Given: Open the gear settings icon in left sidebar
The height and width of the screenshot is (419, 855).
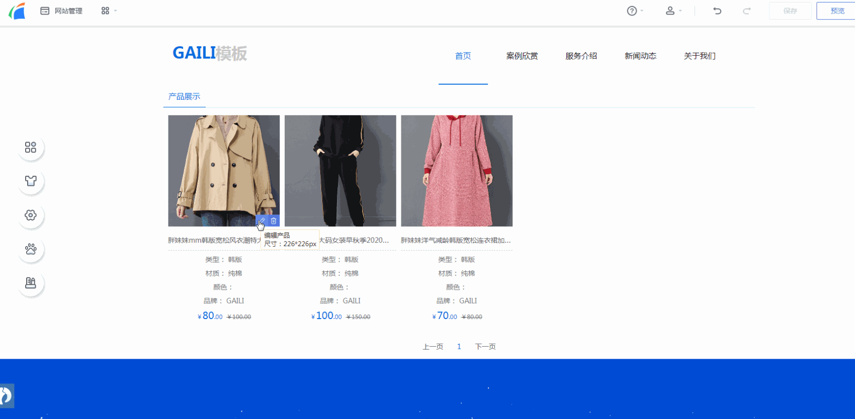Looking at the screenshot, I should (x=31, y=215).
